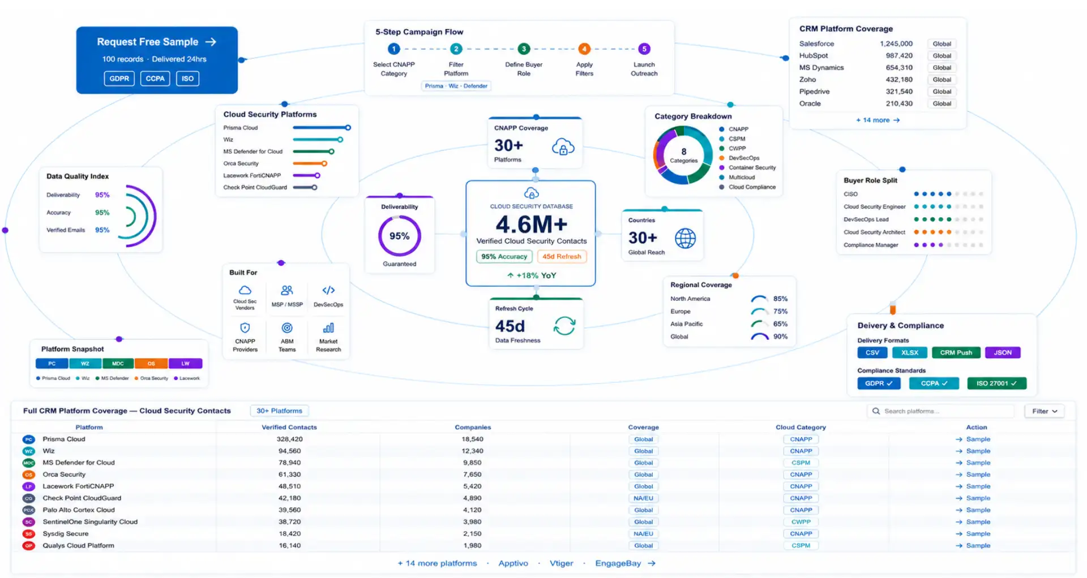Image resolution: width=1087 pixels, height=578 pixels.
Task: Click the Sysdig Secure row badge icon
Action: coord(29,534)
